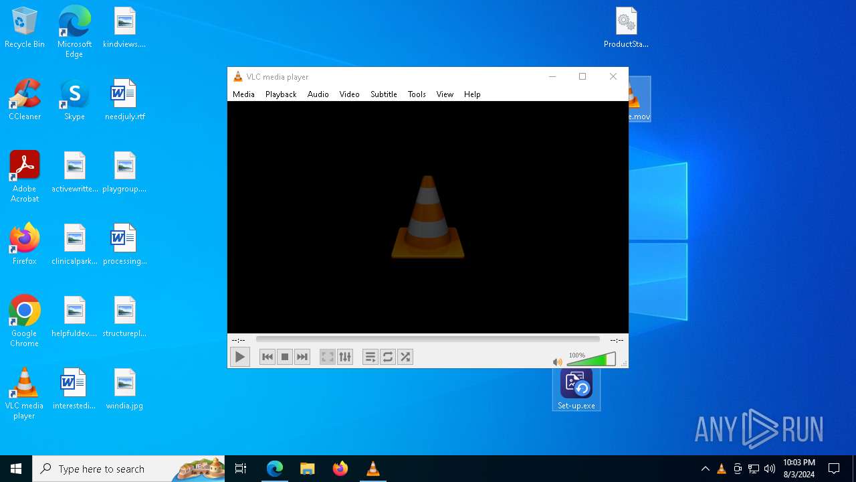Viewport: 856px width, 482px height.
Task: Open the Audio menu
Action: click(x=318, y=94)
